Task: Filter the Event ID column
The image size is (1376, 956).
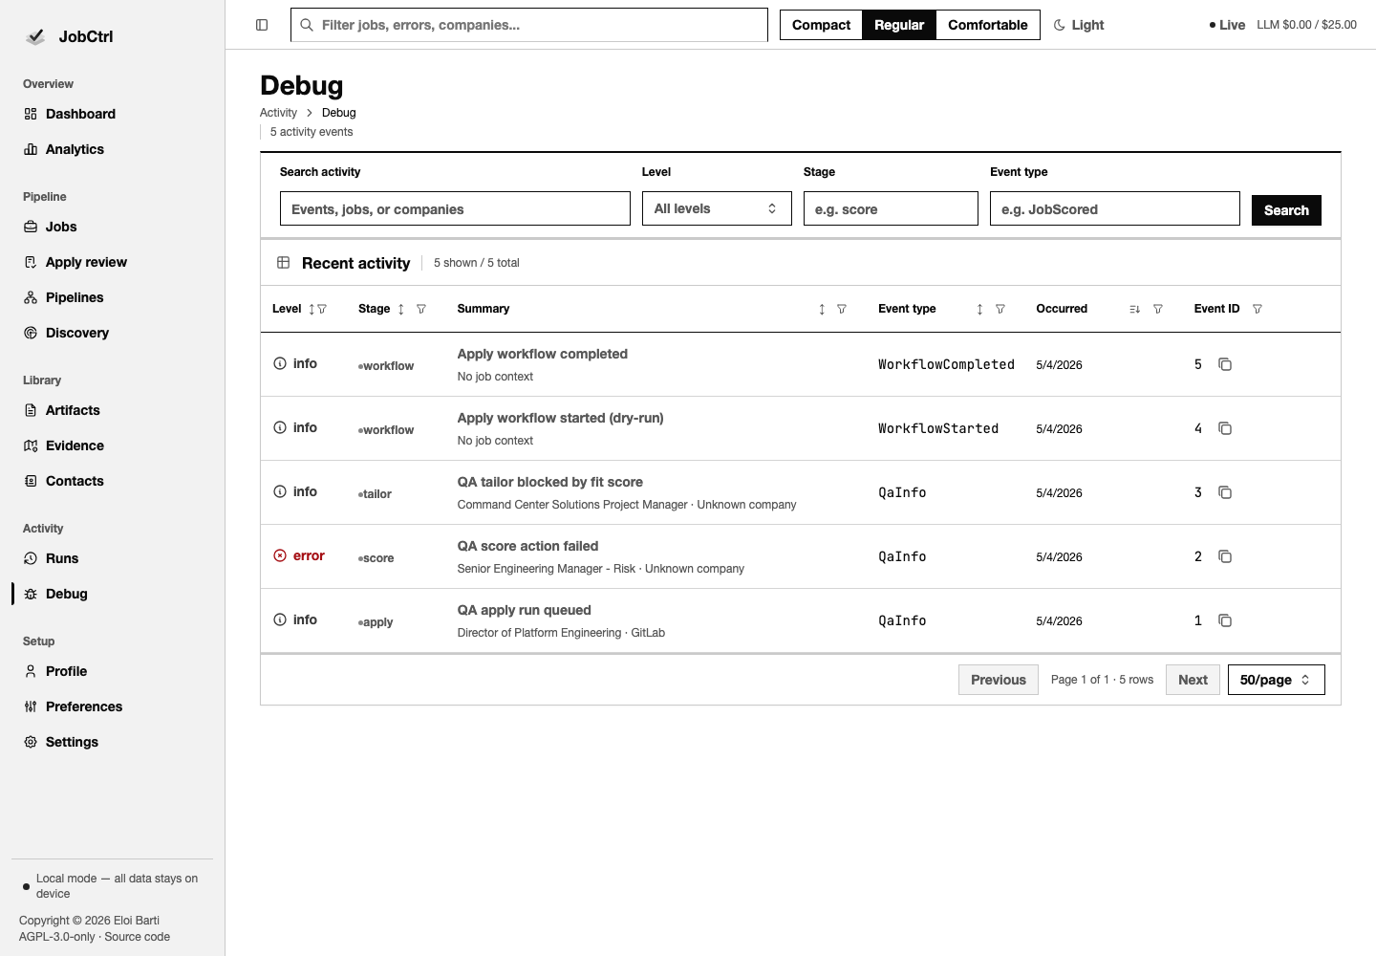Action: click(x=1258, y=309)
